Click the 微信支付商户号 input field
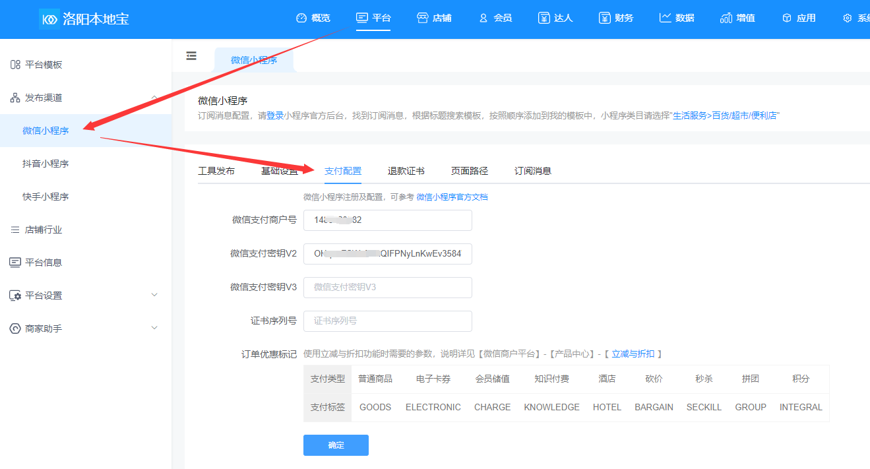This screenshot has height=469, width=870. [x=388, y=220]
